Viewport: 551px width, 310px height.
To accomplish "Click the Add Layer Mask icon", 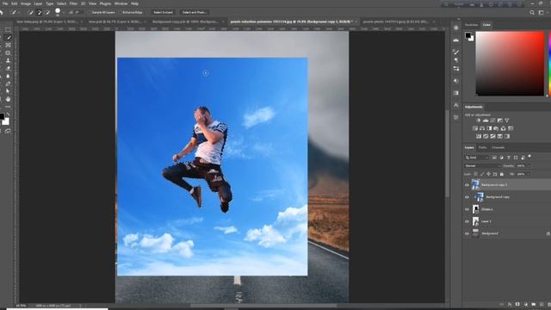I will (x=517, y=304).
